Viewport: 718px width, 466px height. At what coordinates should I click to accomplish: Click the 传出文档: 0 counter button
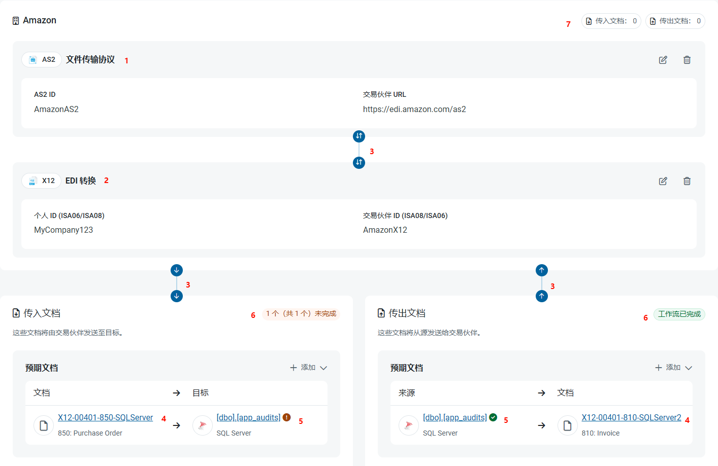pyautogui.click(x=675, y=21)
